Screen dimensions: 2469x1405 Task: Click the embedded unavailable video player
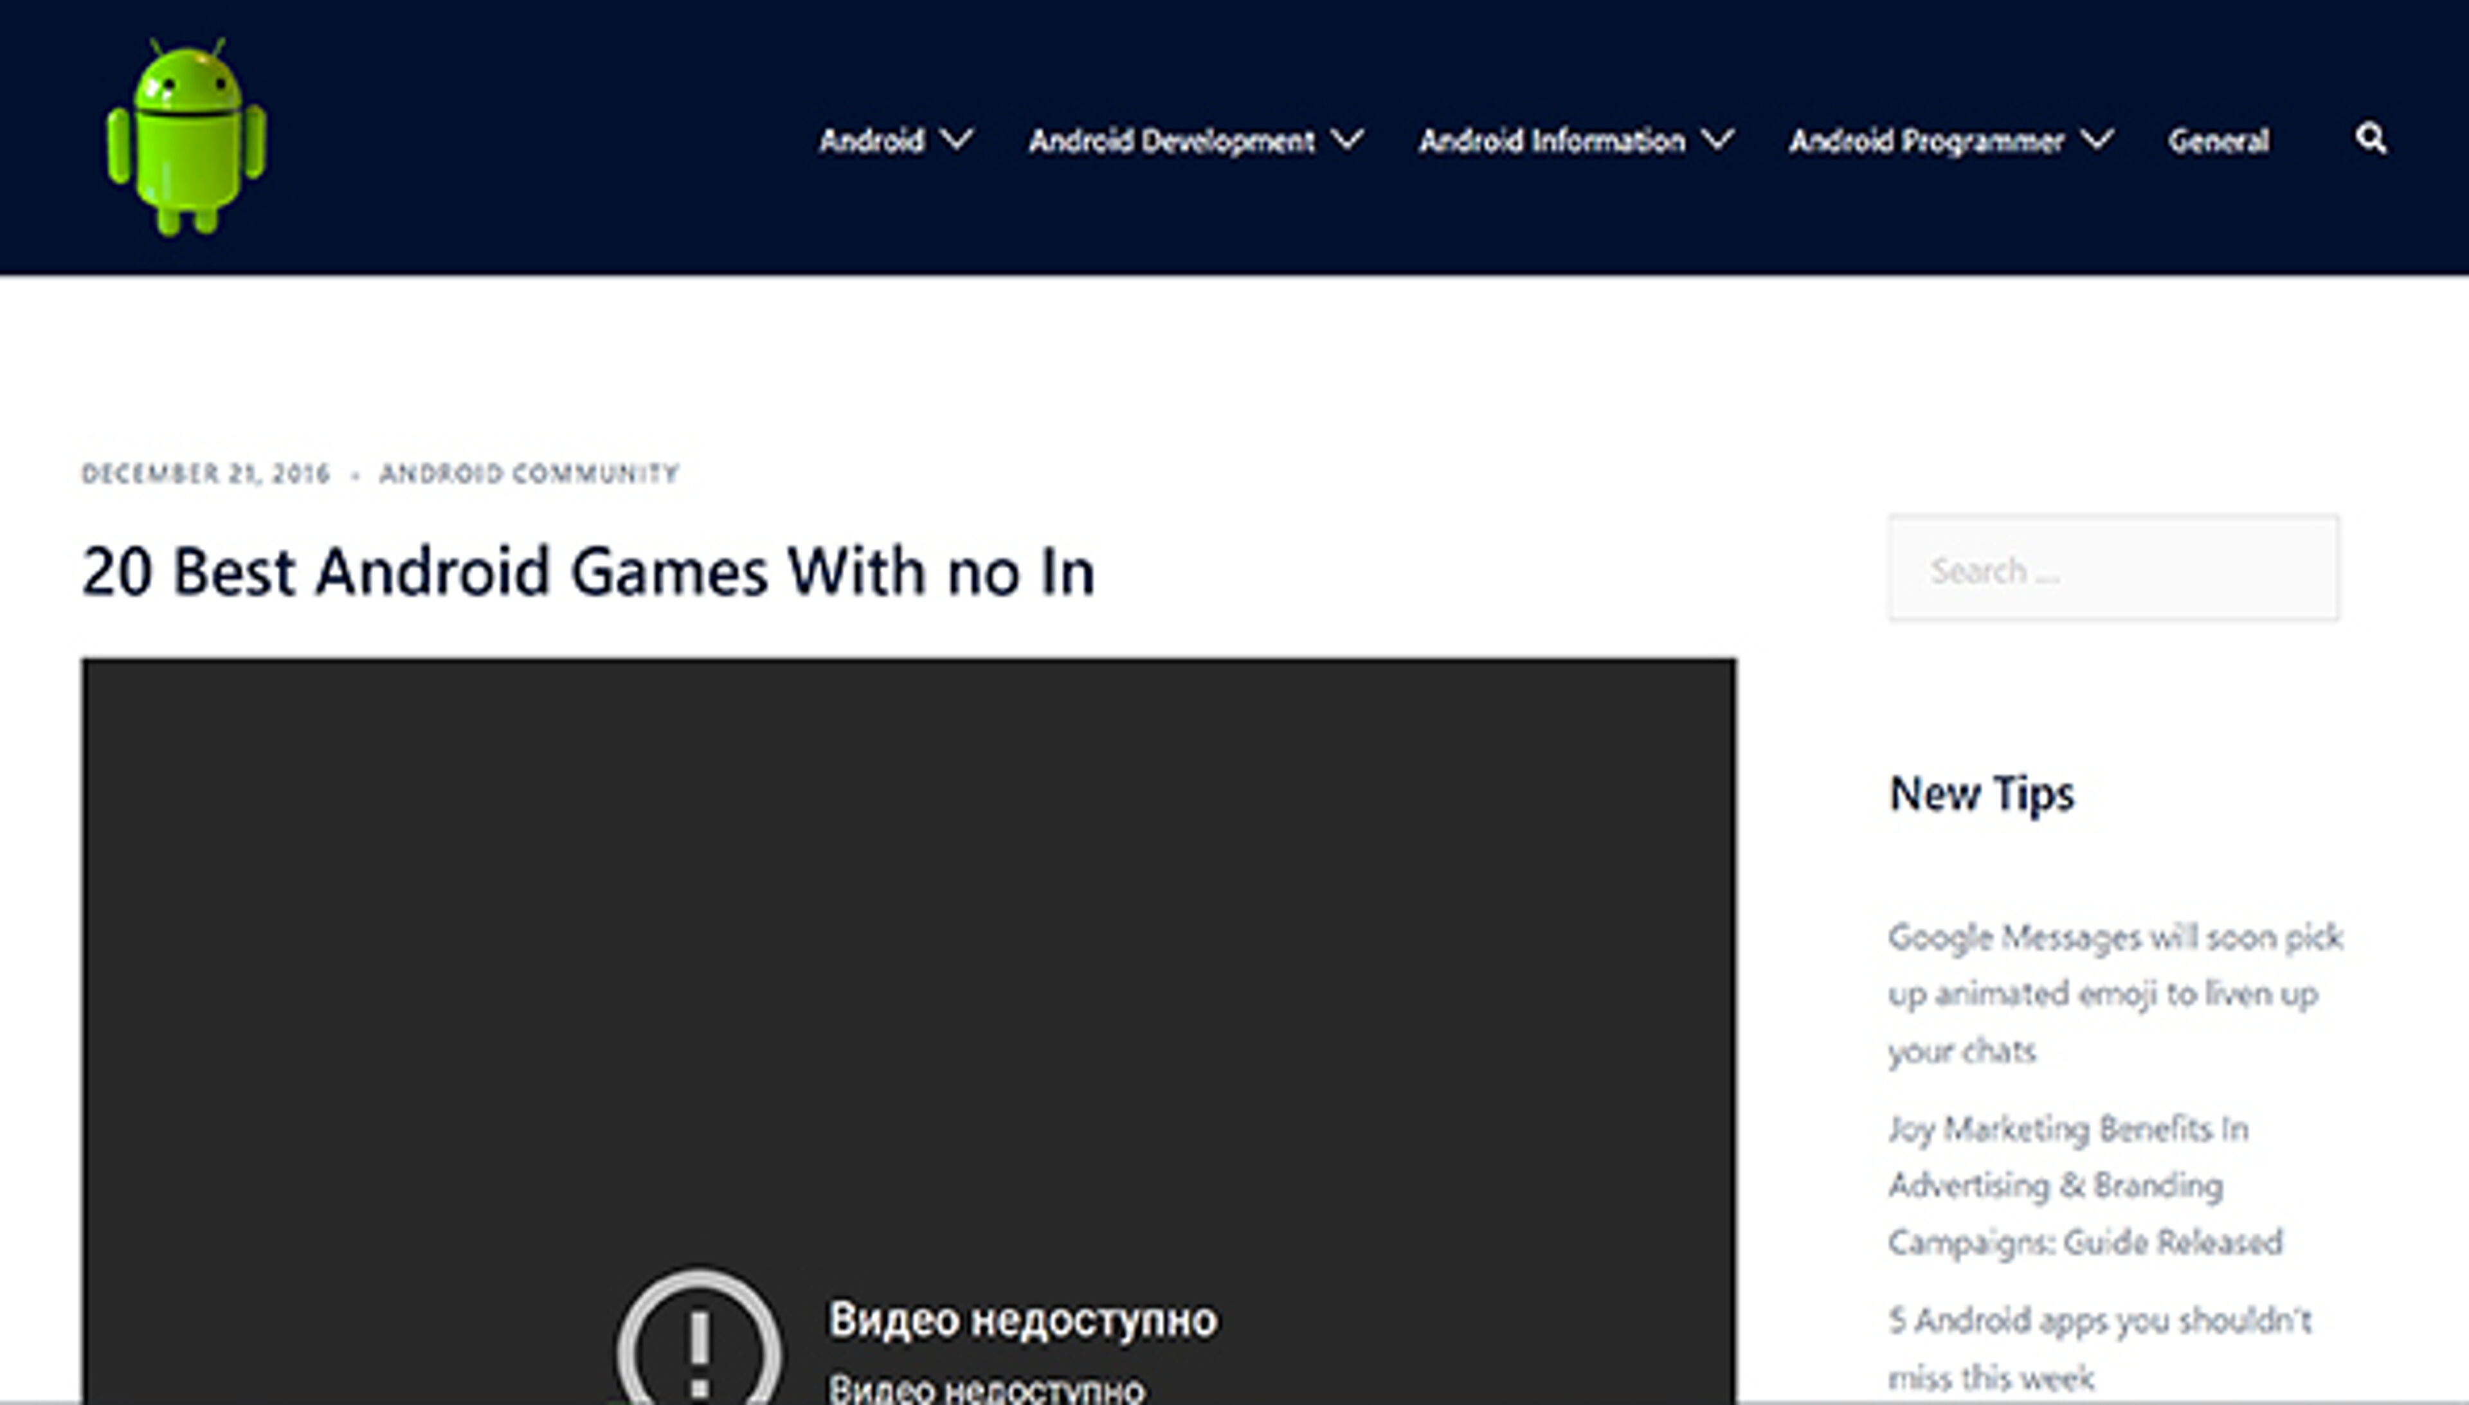pyautogui.click(x=907, y=965)
